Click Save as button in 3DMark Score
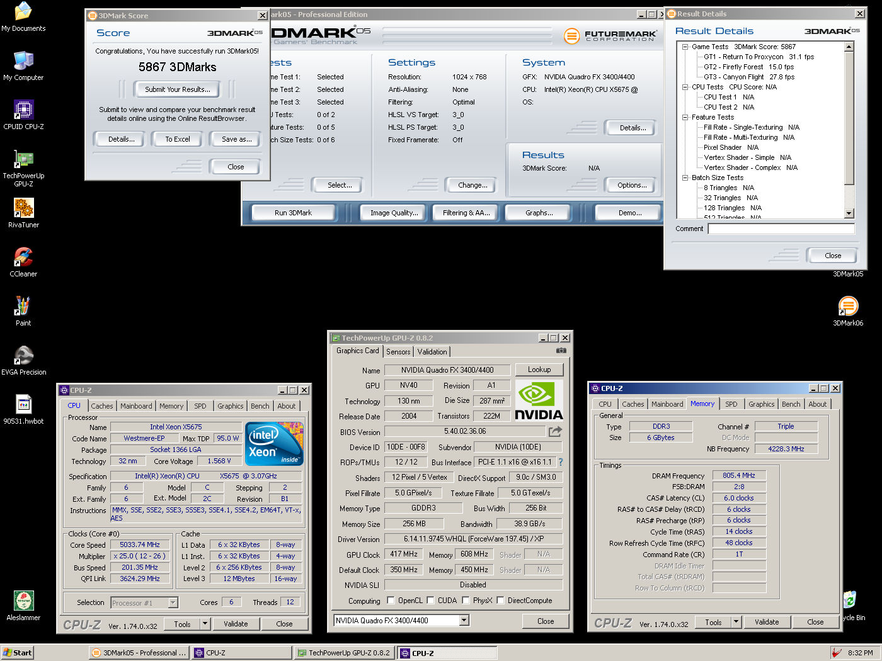The height and width of the screenshot is (661, 882). point(236,139)
